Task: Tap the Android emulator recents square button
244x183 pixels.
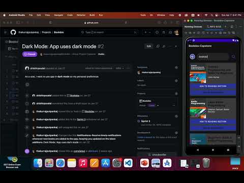Action: (x=228, y=150)
